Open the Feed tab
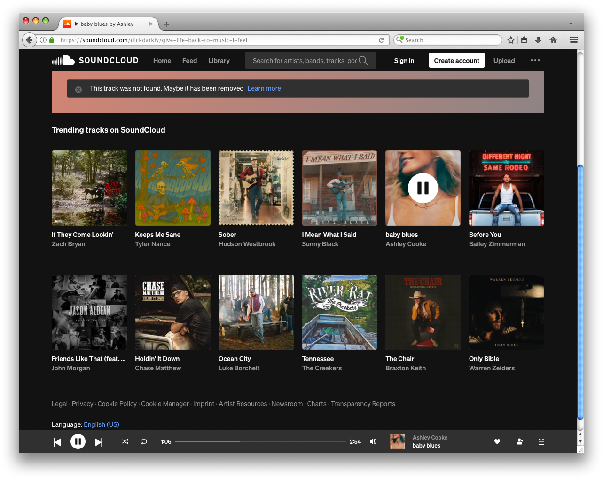 tap(190, 61)
